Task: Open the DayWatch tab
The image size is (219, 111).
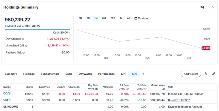Action: [x=85, y=74]
